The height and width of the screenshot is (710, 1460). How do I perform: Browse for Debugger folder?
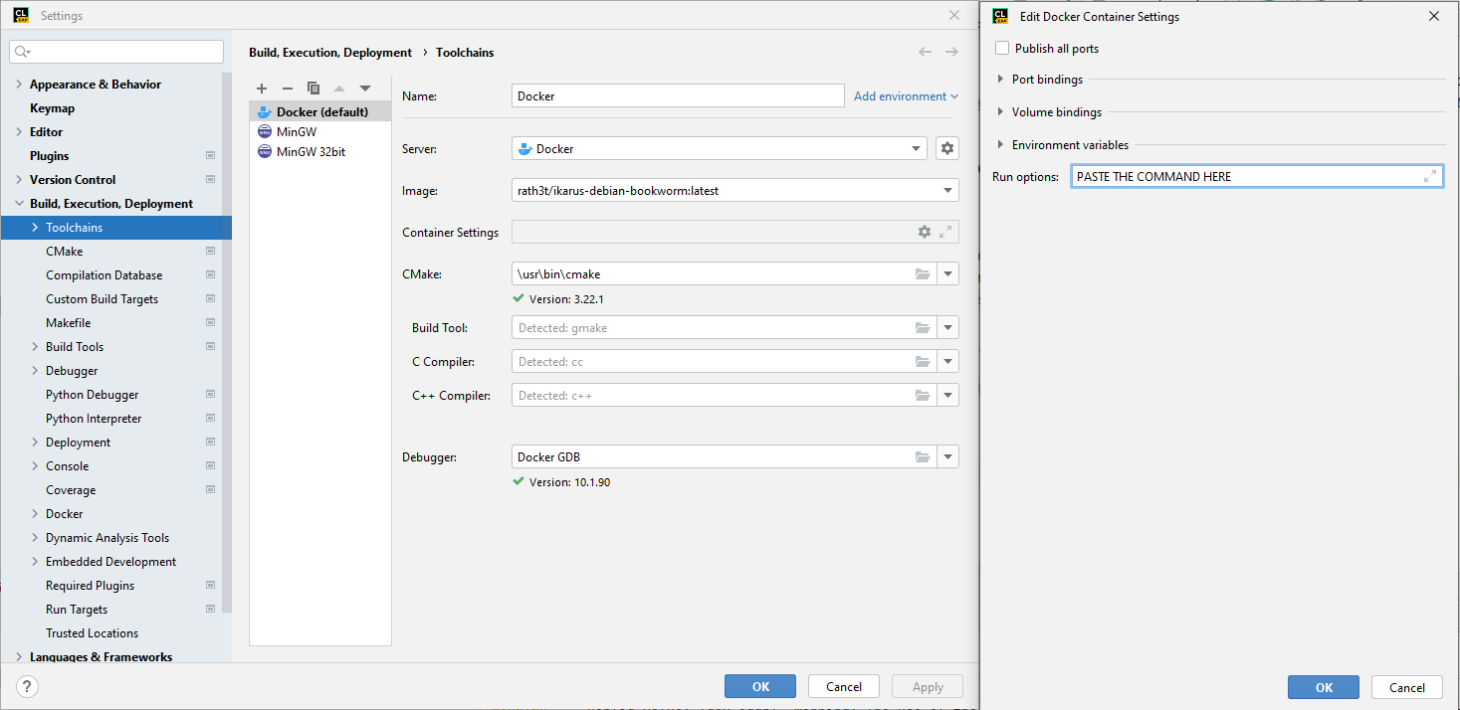click(x=923, y=456)
